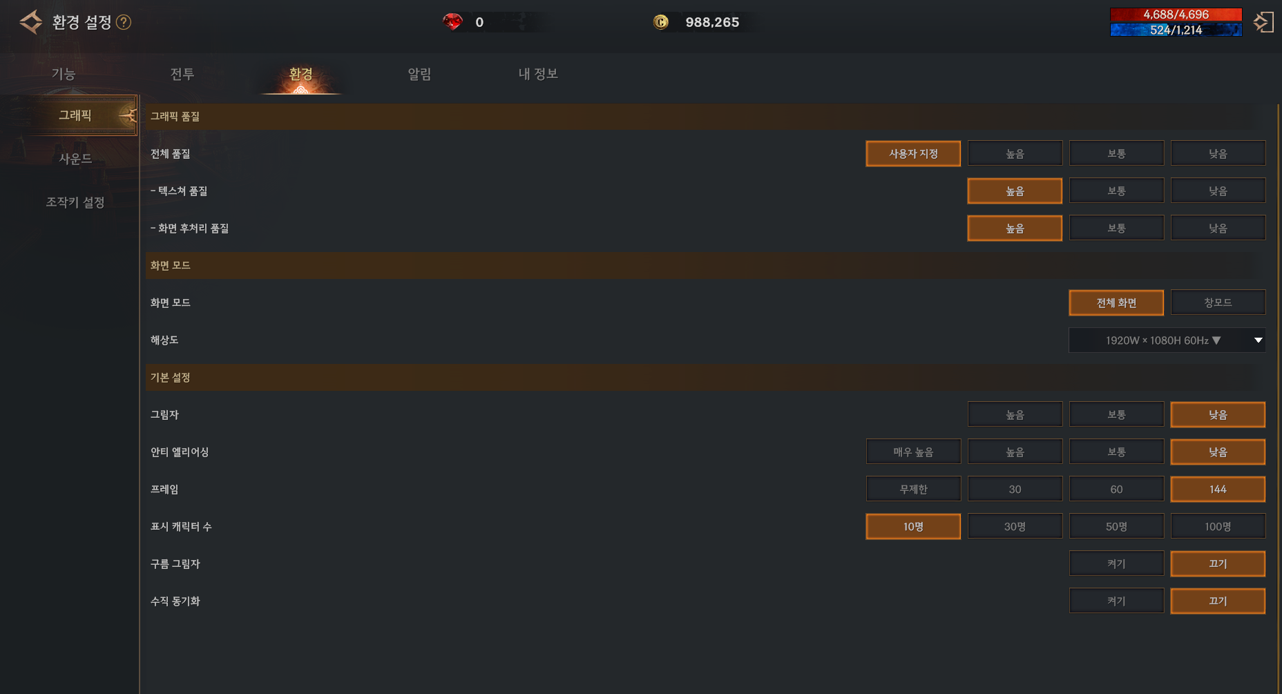Click the exit door icon
The width and height of the screenshot is (1282, 694).
point(1263,22)
